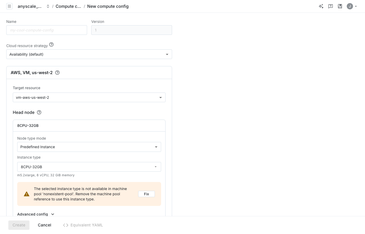Viewport: 365px width, 234px height.
Task: Open the Instance type dropdown
Action: coord(89,167)
